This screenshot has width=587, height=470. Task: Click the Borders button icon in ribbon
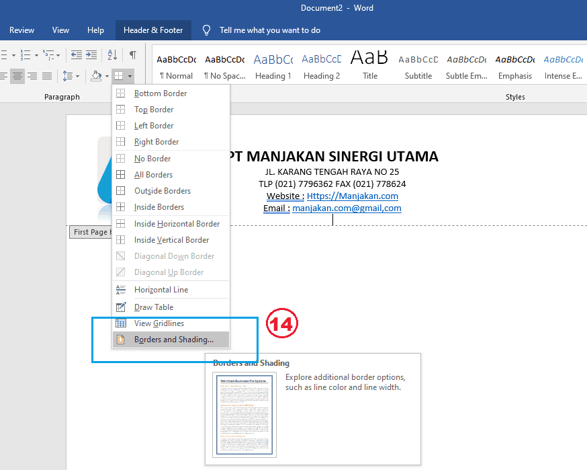[x=119, y=76]
